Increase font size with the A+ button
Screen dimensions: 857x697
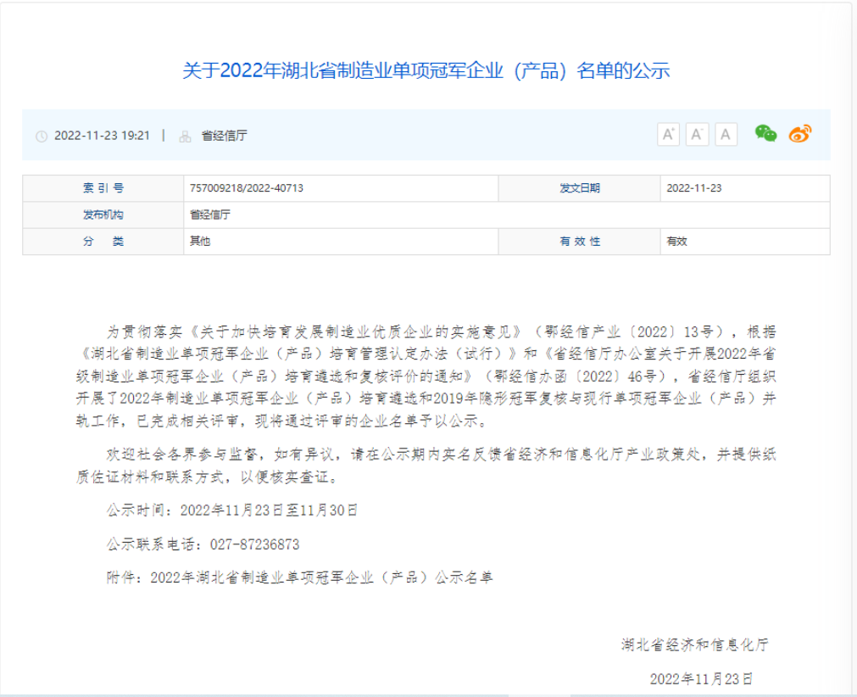coord(669,133)
